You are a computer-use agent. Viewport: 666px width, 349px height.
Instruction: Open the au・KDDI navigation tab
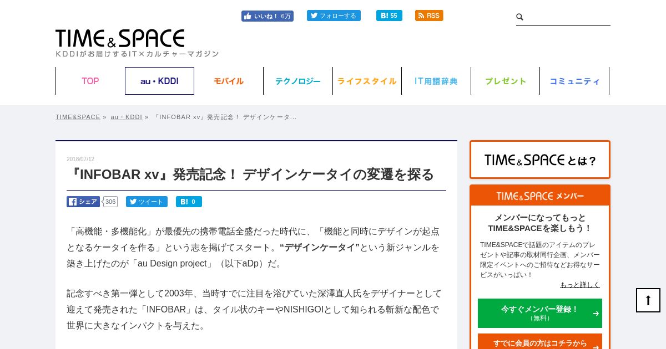pyautogui.click(x=159, y=81)
